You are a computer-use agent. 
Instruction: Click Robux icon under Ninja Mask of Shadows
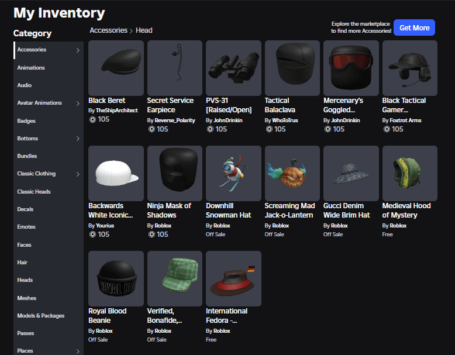click(x=151, y=235)
